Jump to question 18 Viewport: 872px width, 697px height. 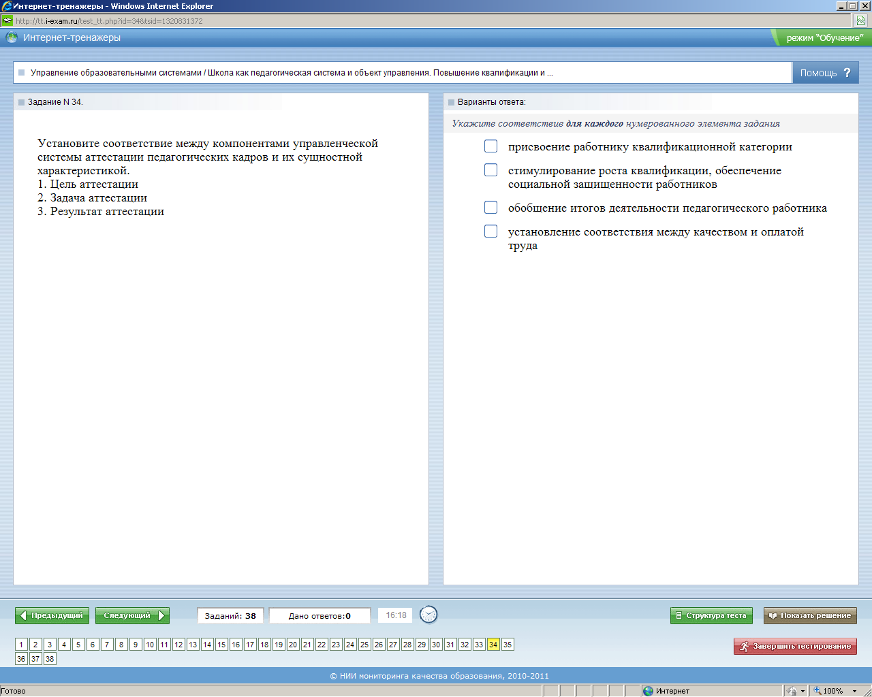click(264, 645)
